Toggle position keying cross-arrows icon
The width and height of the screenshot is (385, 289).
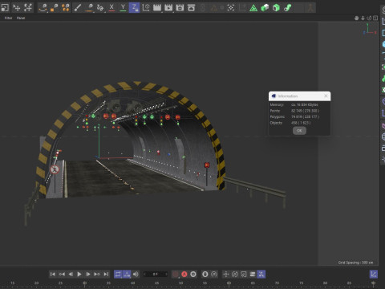[226, 274]
